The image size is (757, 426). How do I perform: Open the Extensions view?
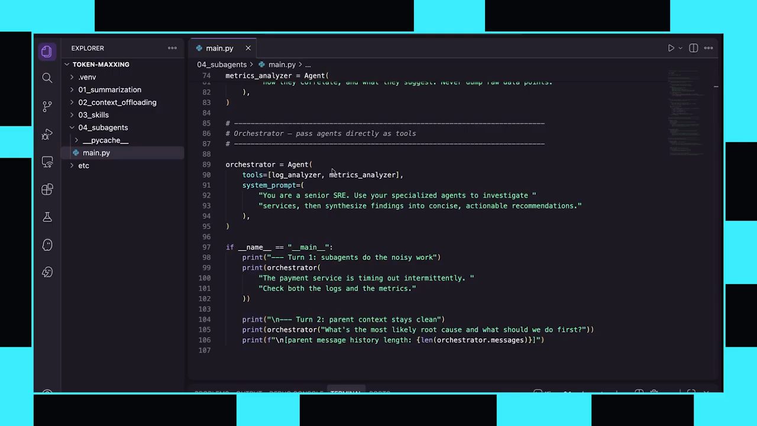(47, 189)
